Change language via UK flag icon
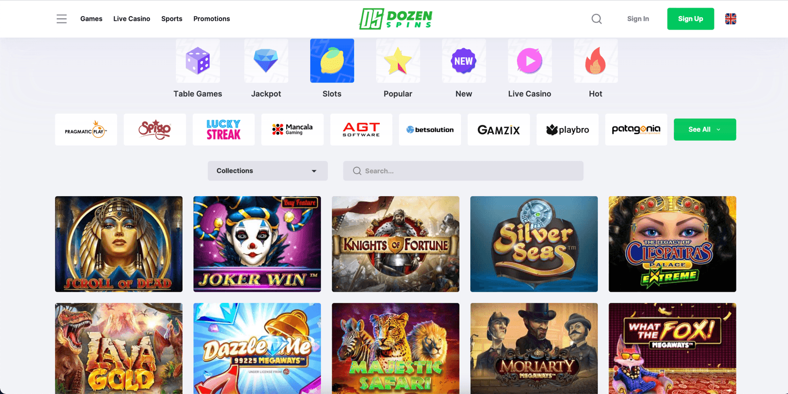Viewport: 788px width, 394px height. tap(731, 19)
